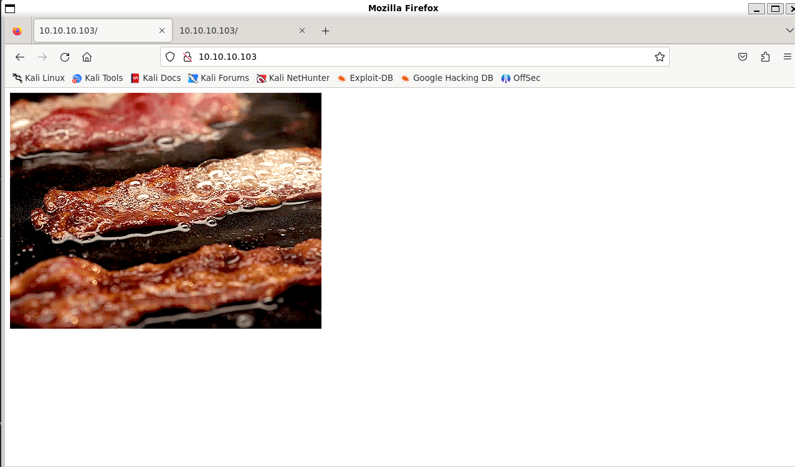Open Firefox View from the tab strip

(x=17, y=31)
